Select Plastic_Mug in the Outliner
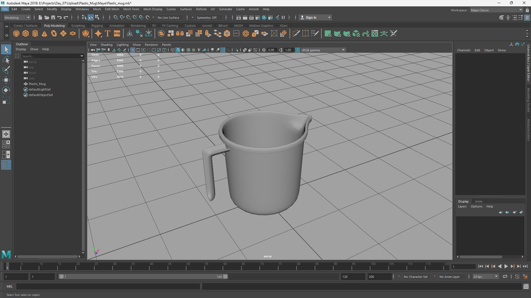Image resolution: width=531 pixels, height=298 pixels. (x=37, y=84)
